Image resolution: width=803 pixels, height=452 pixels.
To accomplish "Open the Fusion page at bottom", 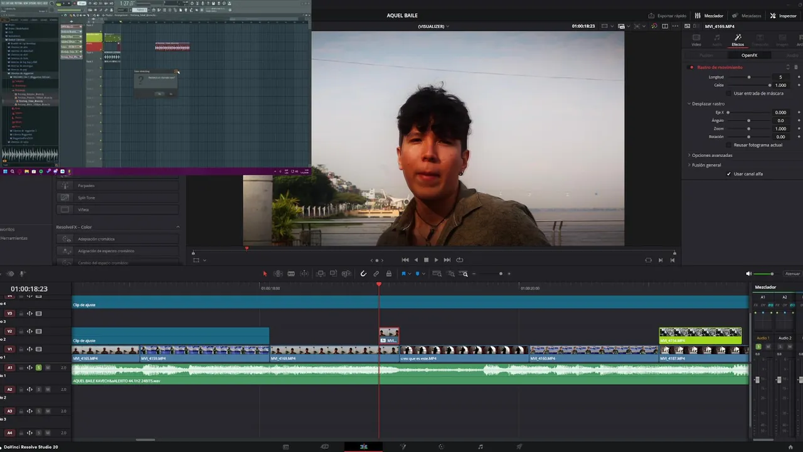I will [x=403, y=446].
